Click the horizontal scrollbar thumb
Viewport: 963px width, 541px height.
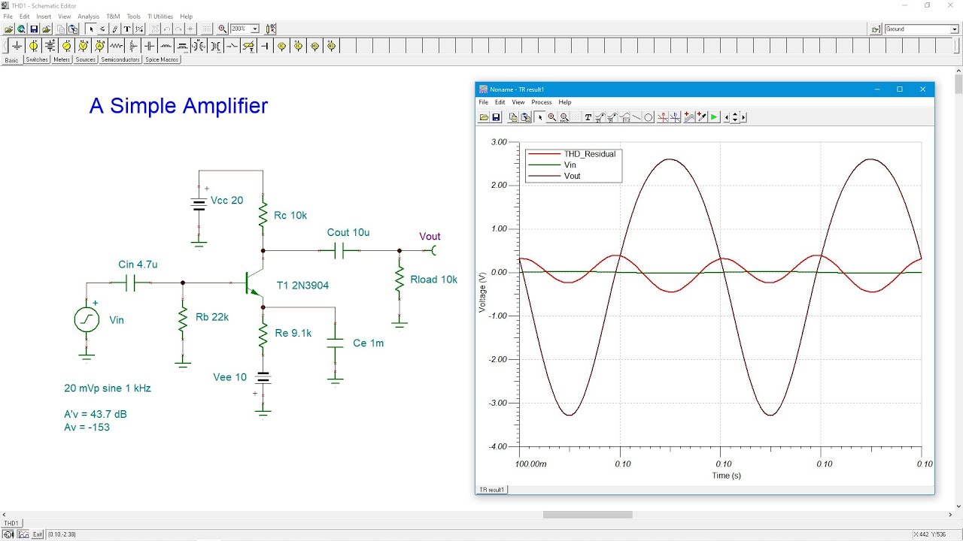pyautogui.click(x=588, y=515)
